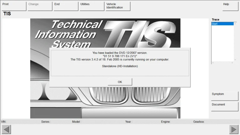Screen dimensions: 240x135
Task: Click the part number 01 51 9 788 171 text
Action: tap(120, 56)
